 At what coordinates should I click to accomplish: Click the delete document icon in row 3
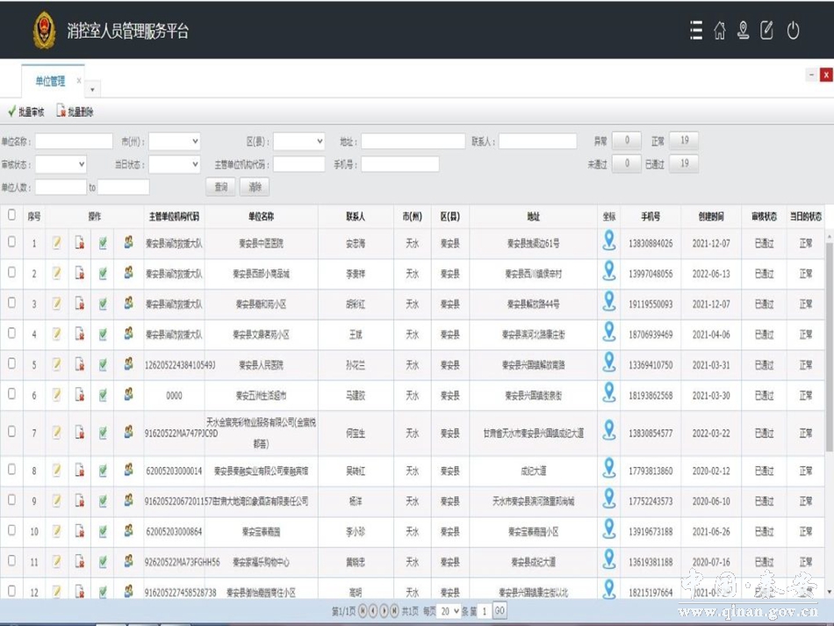pos(80,304)
